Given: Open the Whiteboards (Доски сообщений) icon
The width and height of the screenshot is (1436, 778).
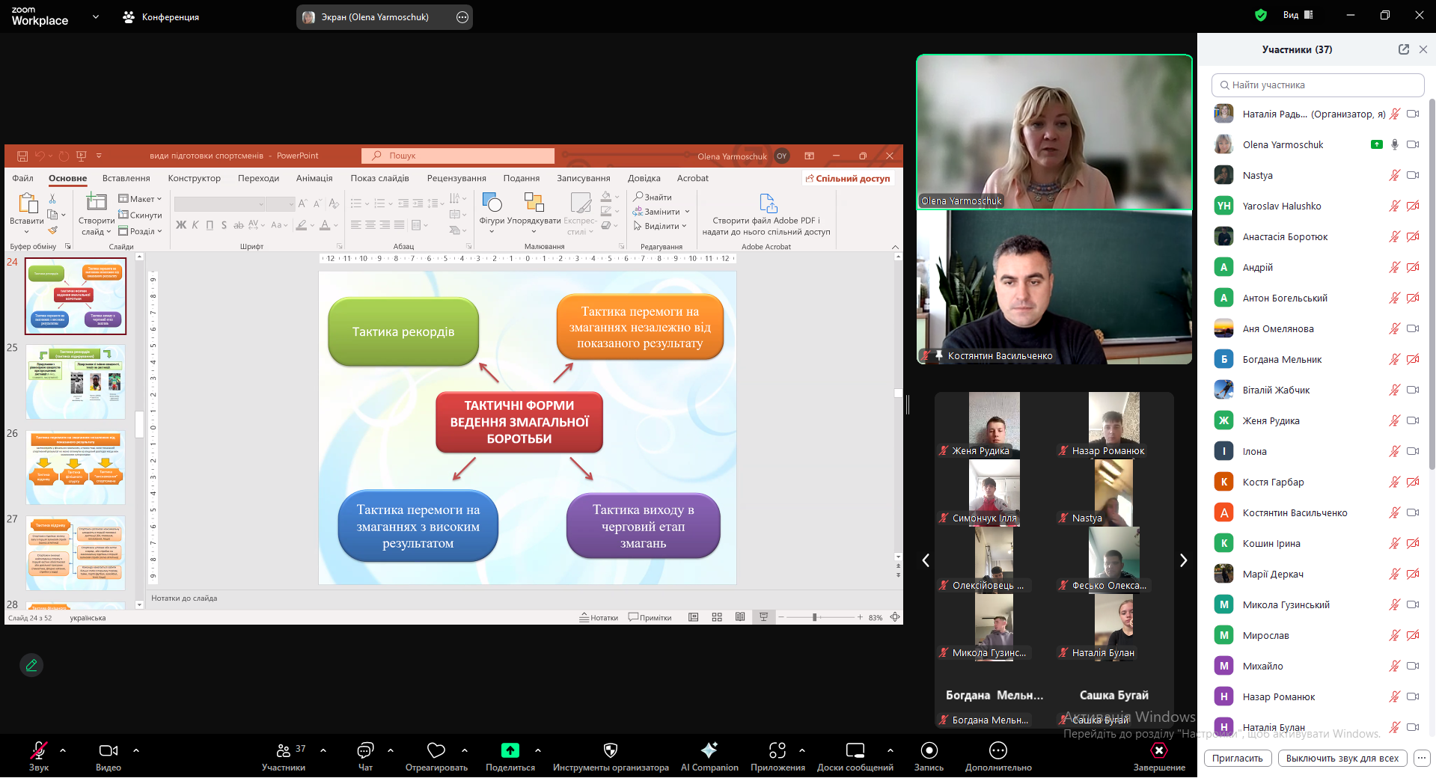Looking at the screenshot, I should pos(855,750).
